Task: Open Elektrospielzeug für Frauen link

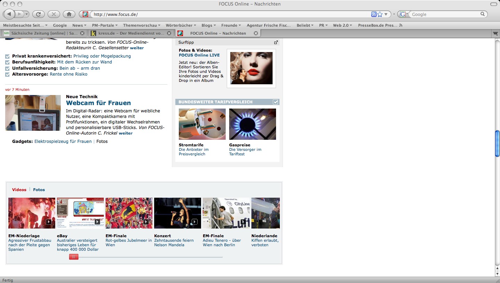Action: 63,141
